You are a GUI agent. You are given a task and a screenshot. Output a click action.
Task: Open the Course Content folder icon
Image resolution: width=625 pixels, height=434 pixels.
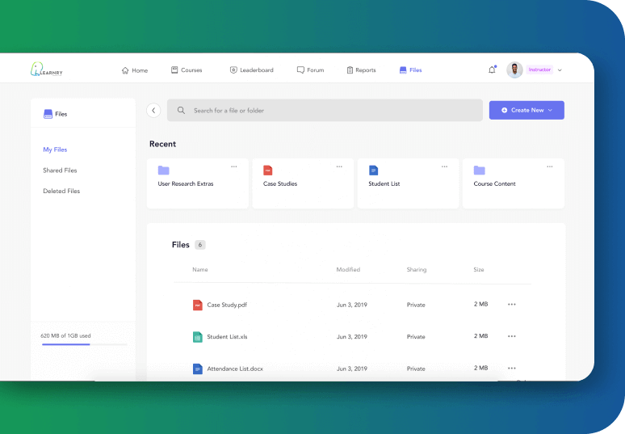click(479, 171)
